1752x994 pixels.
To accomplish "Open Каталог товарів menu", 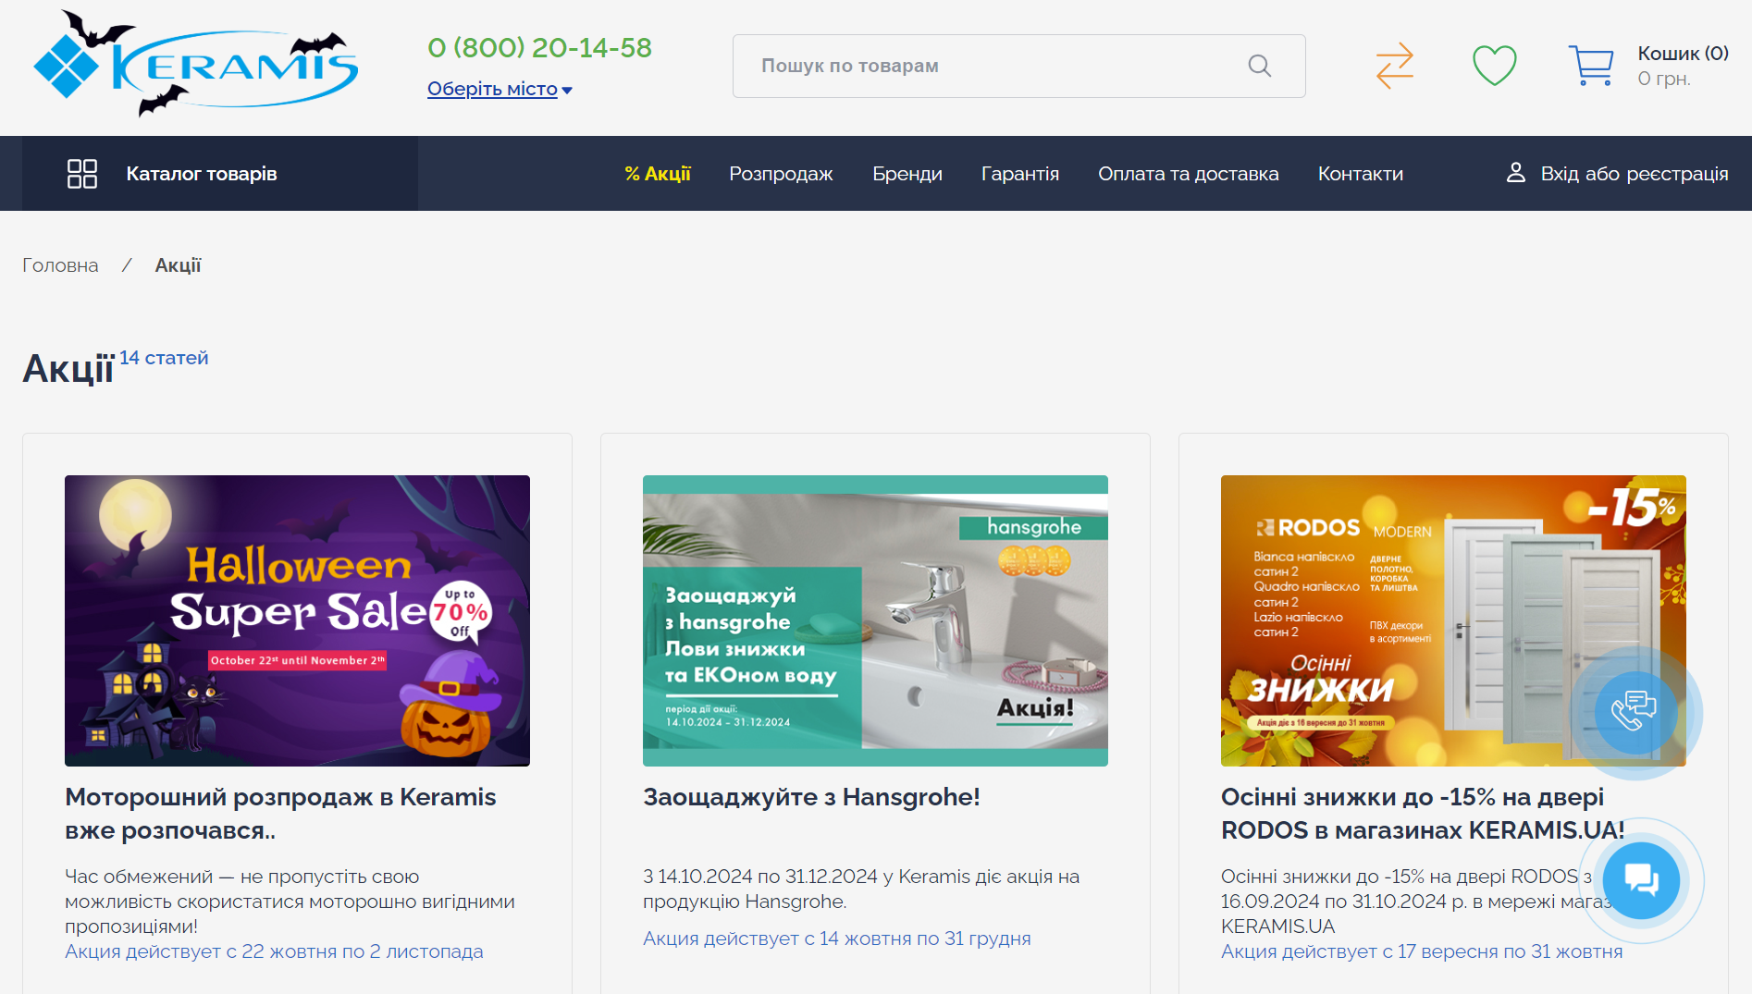I will pyautogui.click(x=219, y=174).
